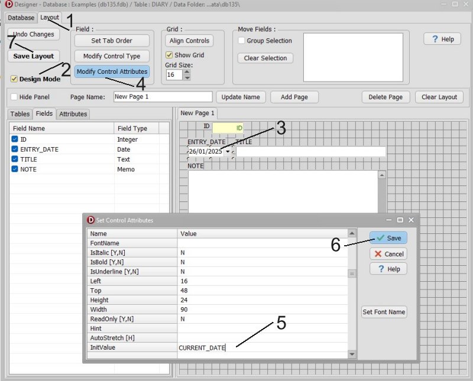
Task: Select the Left value 16 cell
Action: (263, 281)
